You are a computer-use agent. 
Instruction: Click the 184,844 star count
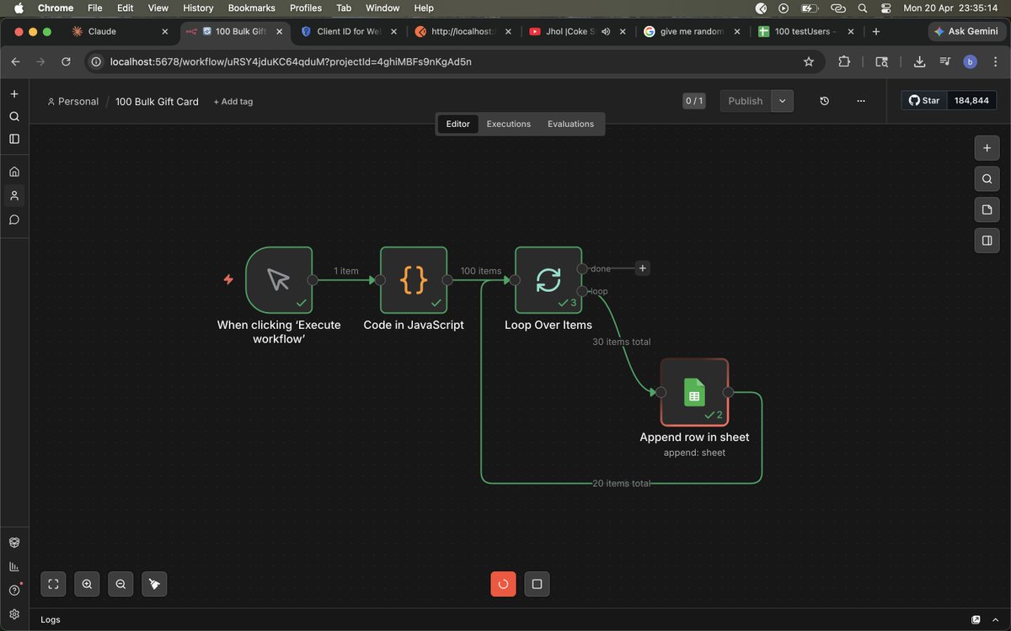pos(971,101)
